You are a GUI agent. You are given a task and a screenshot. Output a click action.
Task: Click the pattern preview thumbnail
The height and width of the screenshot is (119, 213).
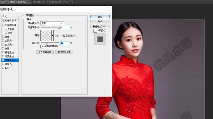[46, 36]
